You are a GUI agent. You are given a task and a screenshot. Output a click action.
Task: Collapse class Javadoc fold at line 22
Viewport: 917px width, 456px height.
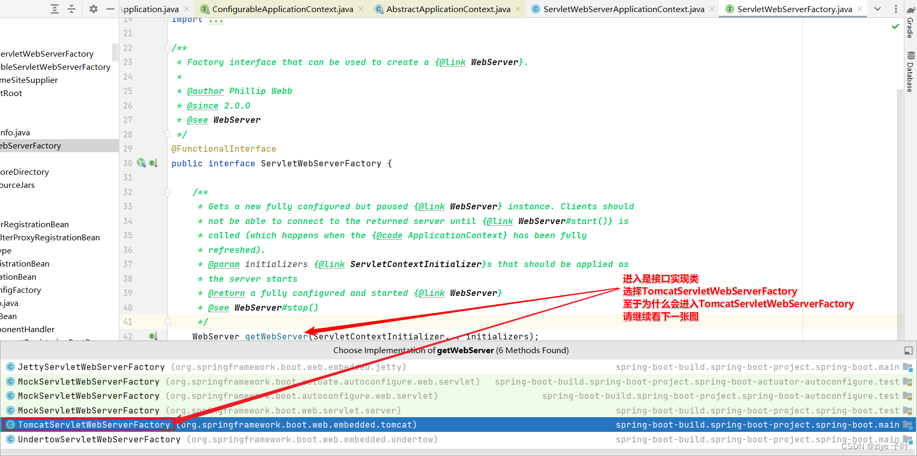tap(167, 48)
